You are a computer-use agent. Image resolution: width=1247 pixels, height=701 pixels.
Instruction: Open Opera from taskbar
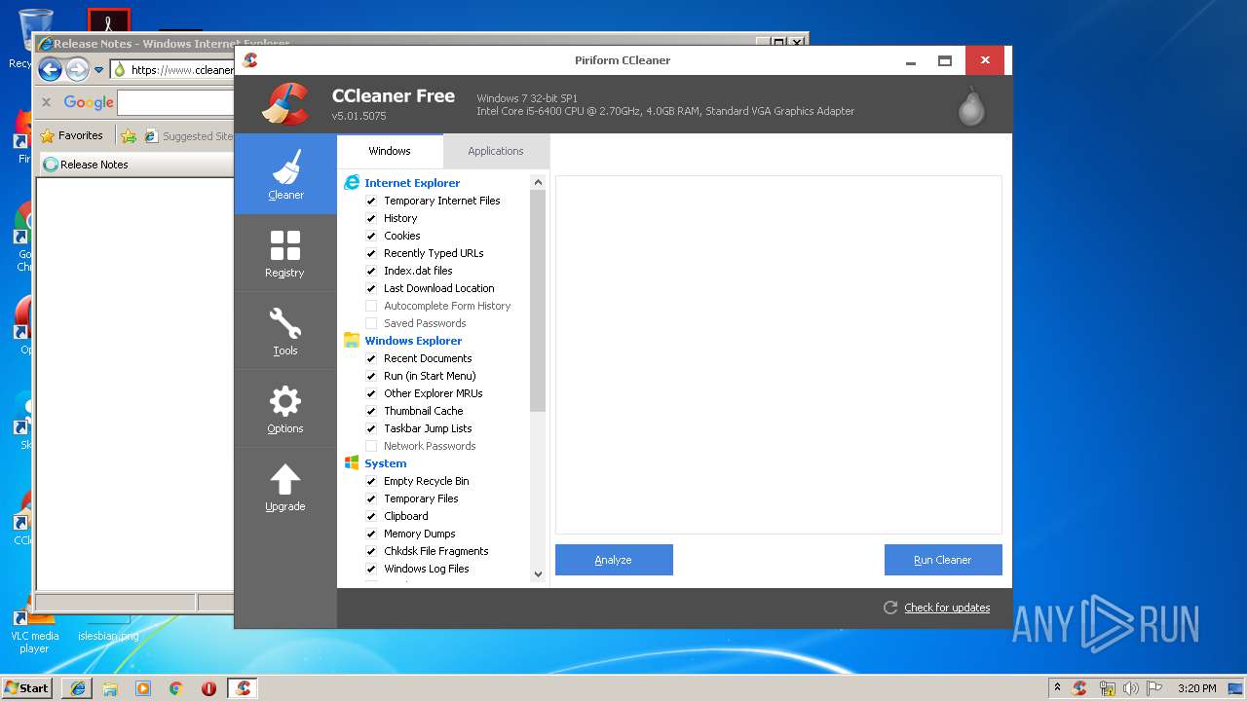click(208, 688)
